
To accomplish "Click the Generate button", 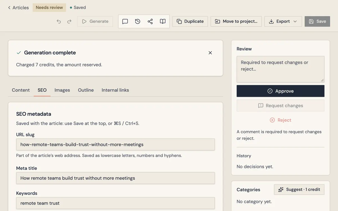I will coord(95,21).
